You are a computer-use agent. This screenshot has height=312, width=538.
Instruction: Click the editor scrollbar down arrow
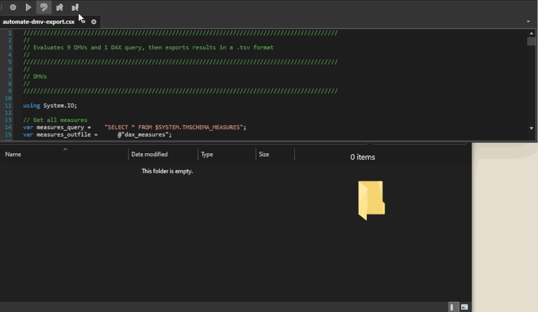click(x=532, y=128)
